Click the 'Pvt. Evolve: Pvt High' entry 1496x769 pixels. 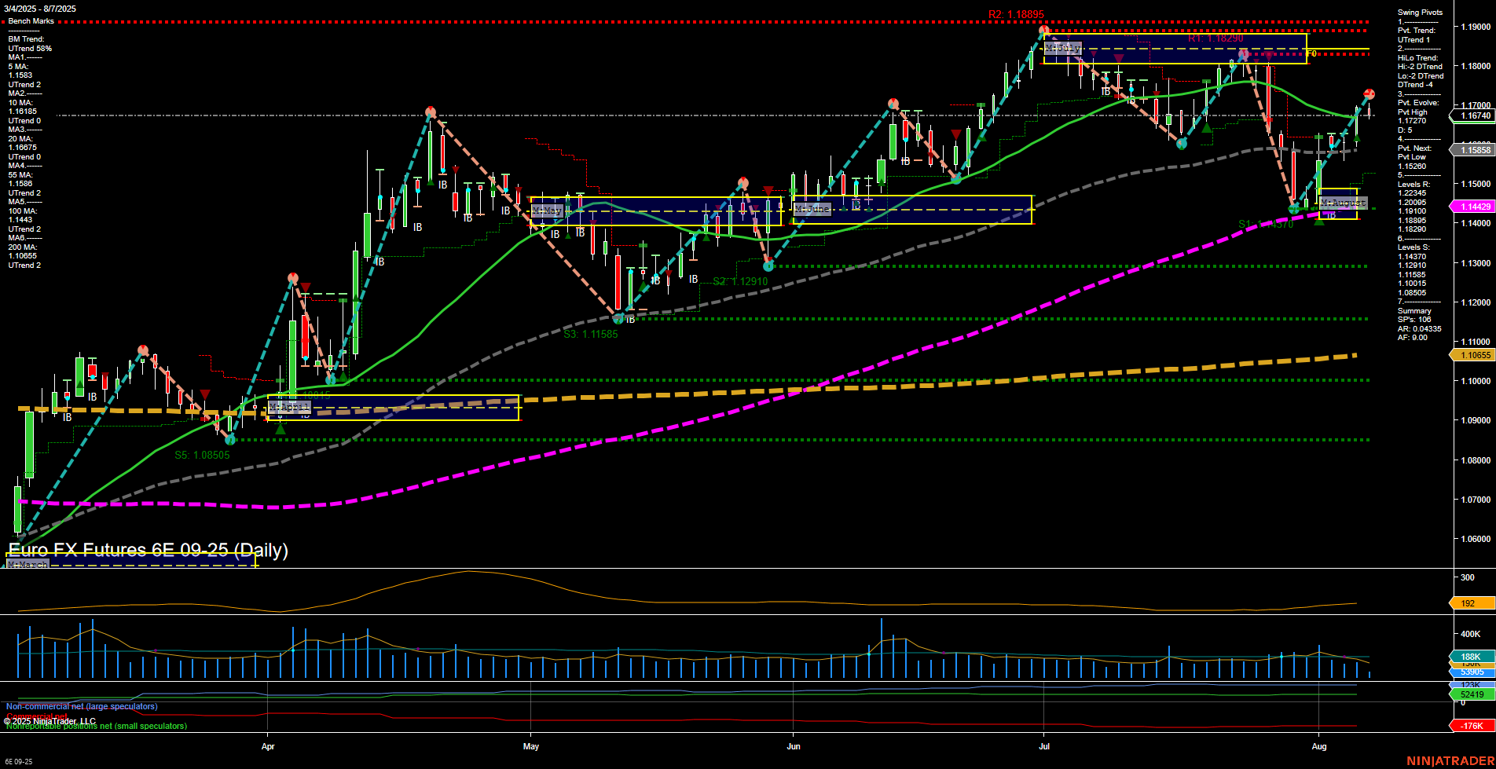pos(1418,108)
